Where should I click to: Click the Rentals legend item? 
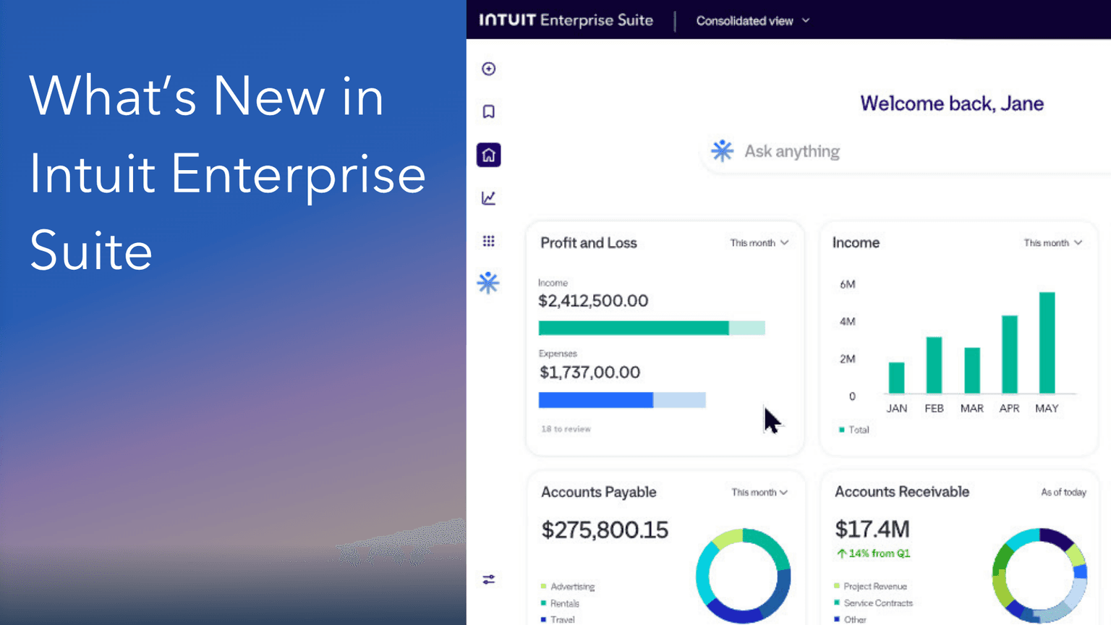click(560, 603)
